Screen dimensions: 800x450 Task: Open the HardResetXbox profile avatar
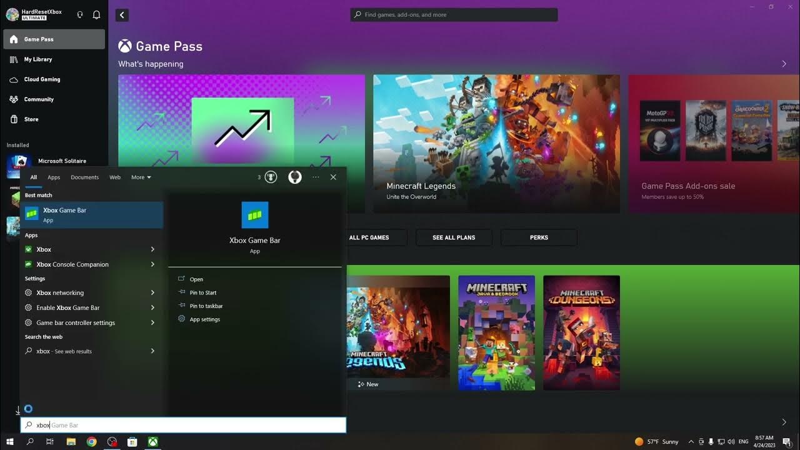point(12,14)
